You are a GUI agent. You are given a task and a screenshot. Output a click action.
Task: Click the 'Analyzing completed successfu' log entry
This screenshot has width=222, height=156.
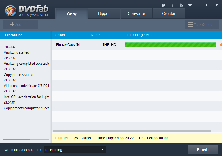(26, 64)
